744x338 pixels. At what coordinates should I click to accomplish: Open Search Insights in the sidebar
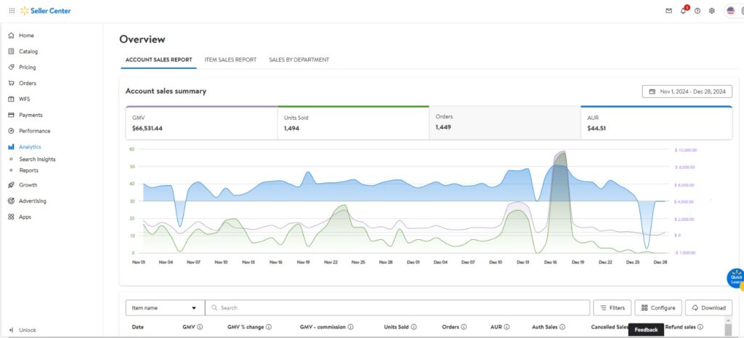(x=37, y=159)
